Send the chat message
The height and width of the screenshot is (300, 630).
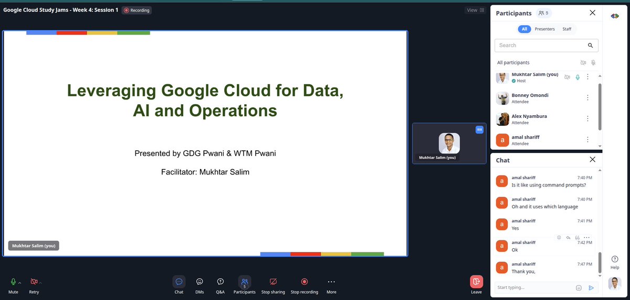tap(591, 287)
